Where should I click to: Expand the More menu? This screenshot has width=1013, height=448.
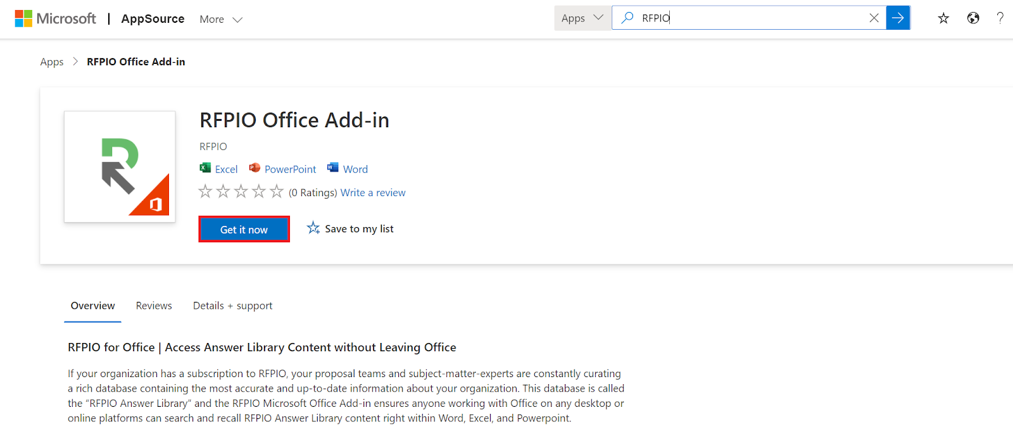pyautogui.click(x=221, y=20)
